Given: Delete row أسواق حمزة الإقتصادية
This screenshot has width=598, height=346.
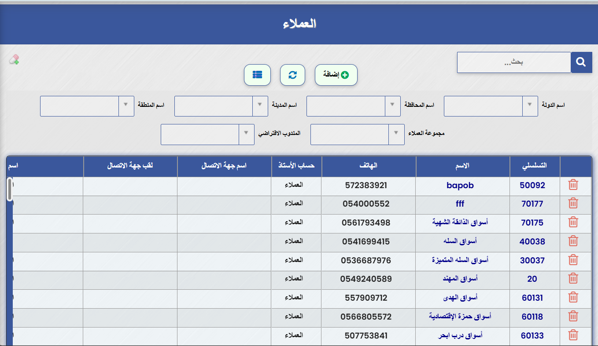Looking at the screenshot, I should (573, 316).
